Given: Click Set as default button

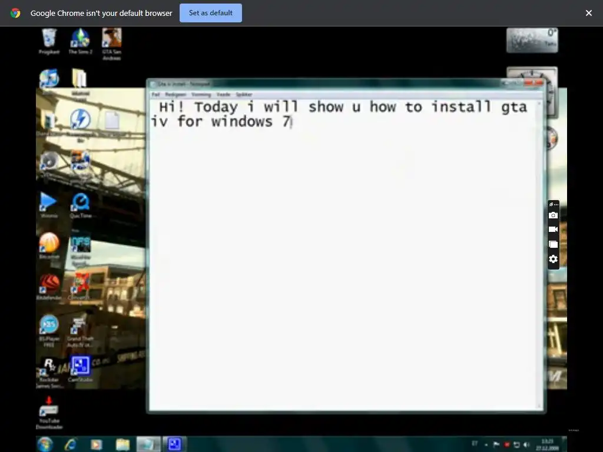Looking at the screenshot, I should pyautogui.click(x=211, y=13).
